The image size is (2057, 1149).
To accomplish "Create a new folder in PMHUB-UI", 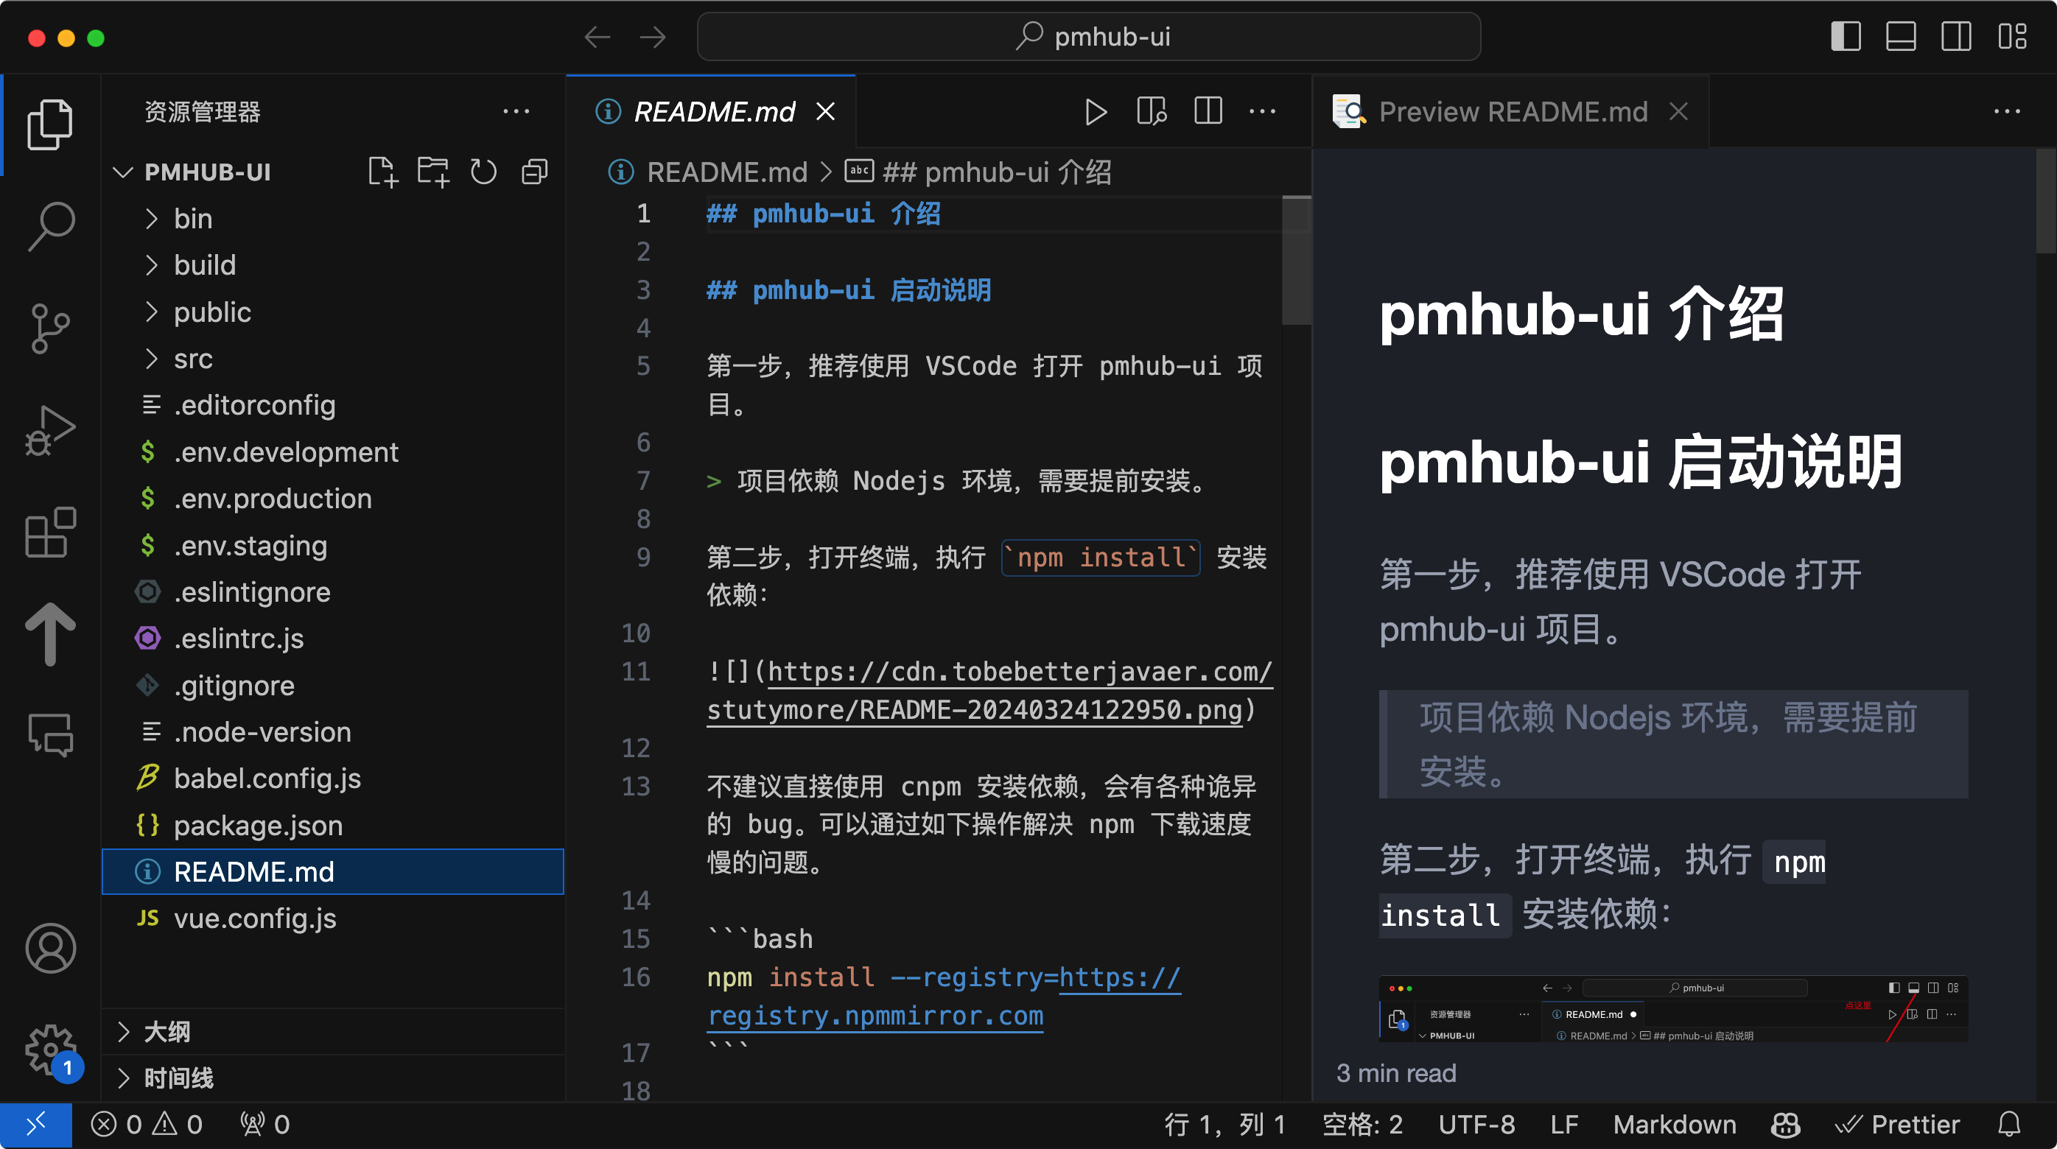I will coord(432,172).
